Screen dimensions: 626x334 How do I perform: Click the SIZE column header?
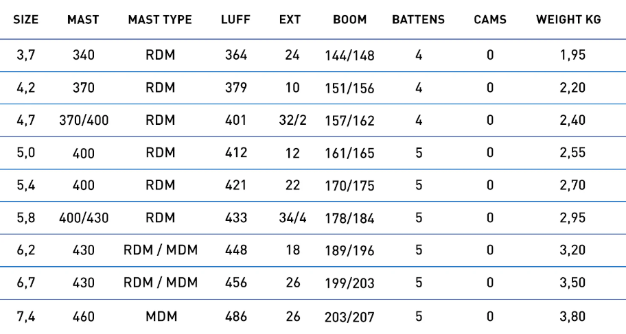[25, 21]
